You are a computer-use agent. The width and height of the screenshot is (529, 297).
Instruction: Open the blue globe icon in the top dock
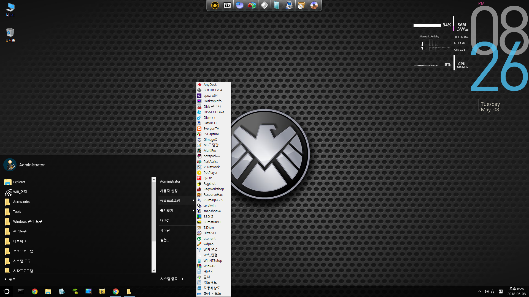point(240,5)
